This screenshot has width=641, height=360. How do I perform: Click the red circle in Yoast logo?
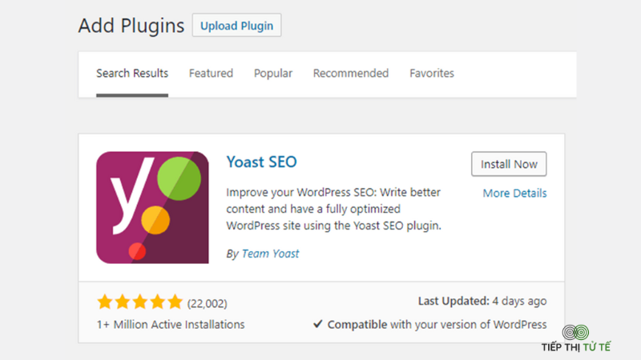click(x=137, y=251)
